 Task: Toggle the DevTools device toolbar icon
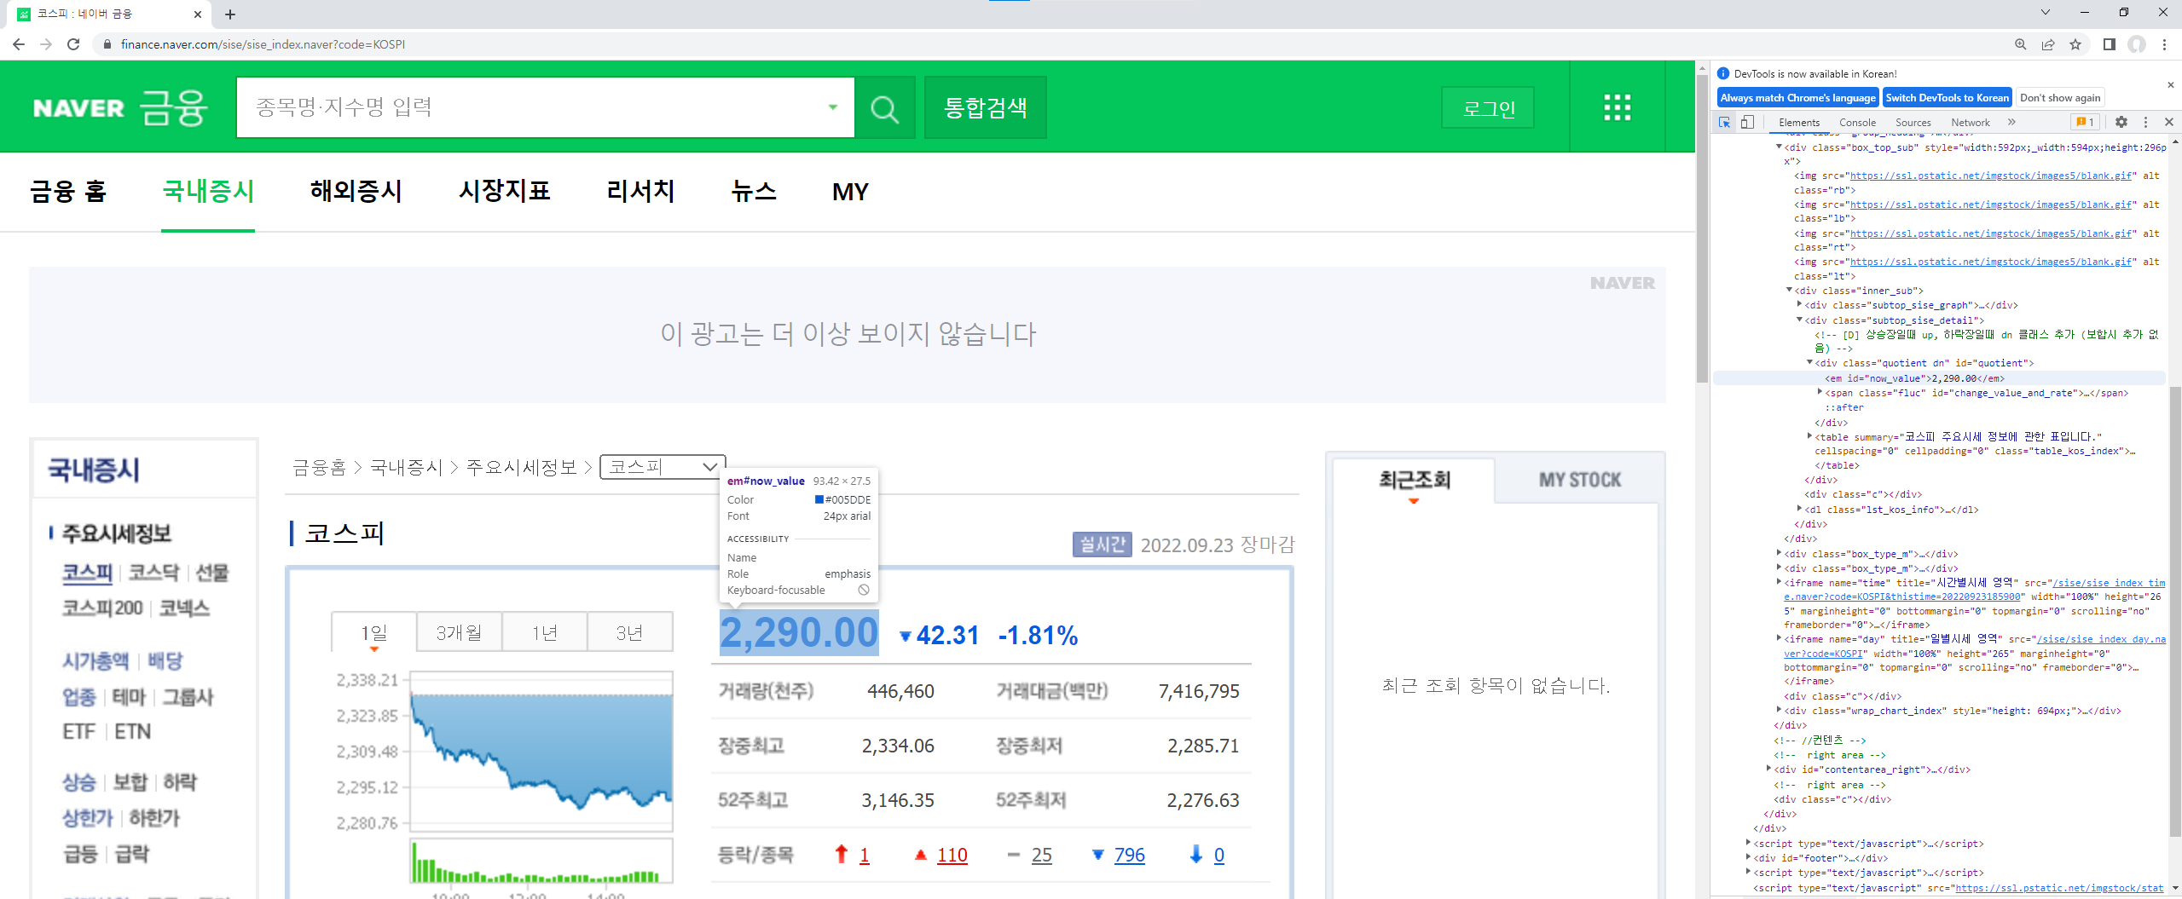tap(1747, 123)
